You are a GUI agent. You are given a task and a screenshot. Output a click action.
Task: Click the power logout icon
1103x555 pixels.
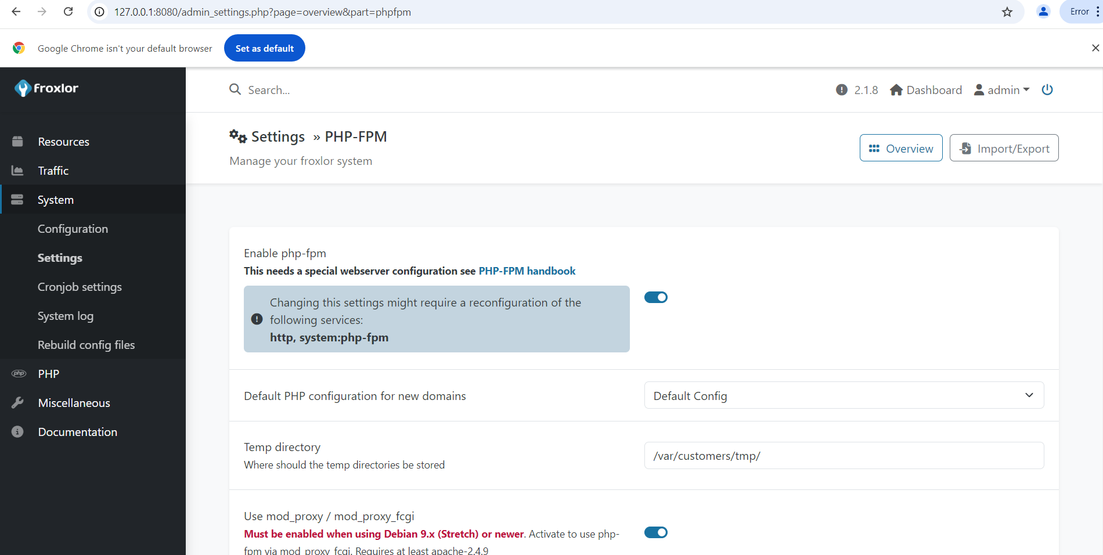tap(1047, 90)
